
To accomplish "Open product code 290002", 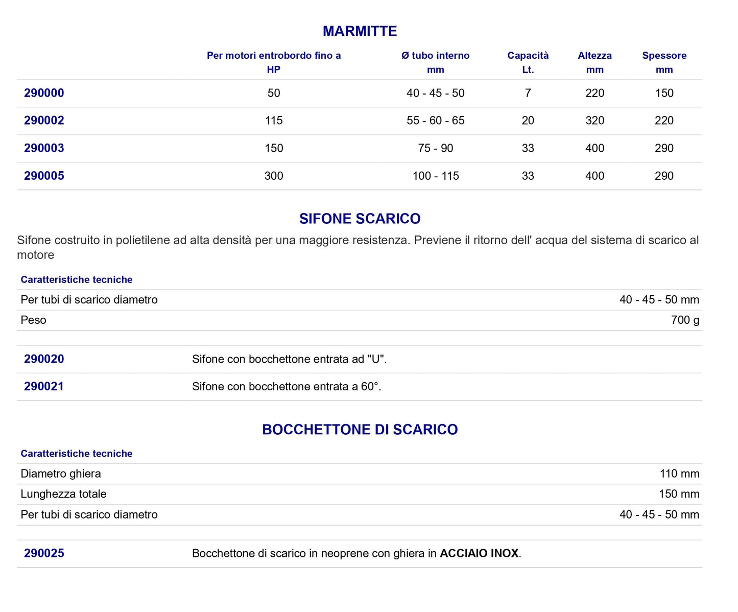I will click(44, 121).
